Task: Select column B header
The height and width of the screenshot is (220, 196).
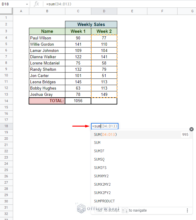Action: coord(47,11)
